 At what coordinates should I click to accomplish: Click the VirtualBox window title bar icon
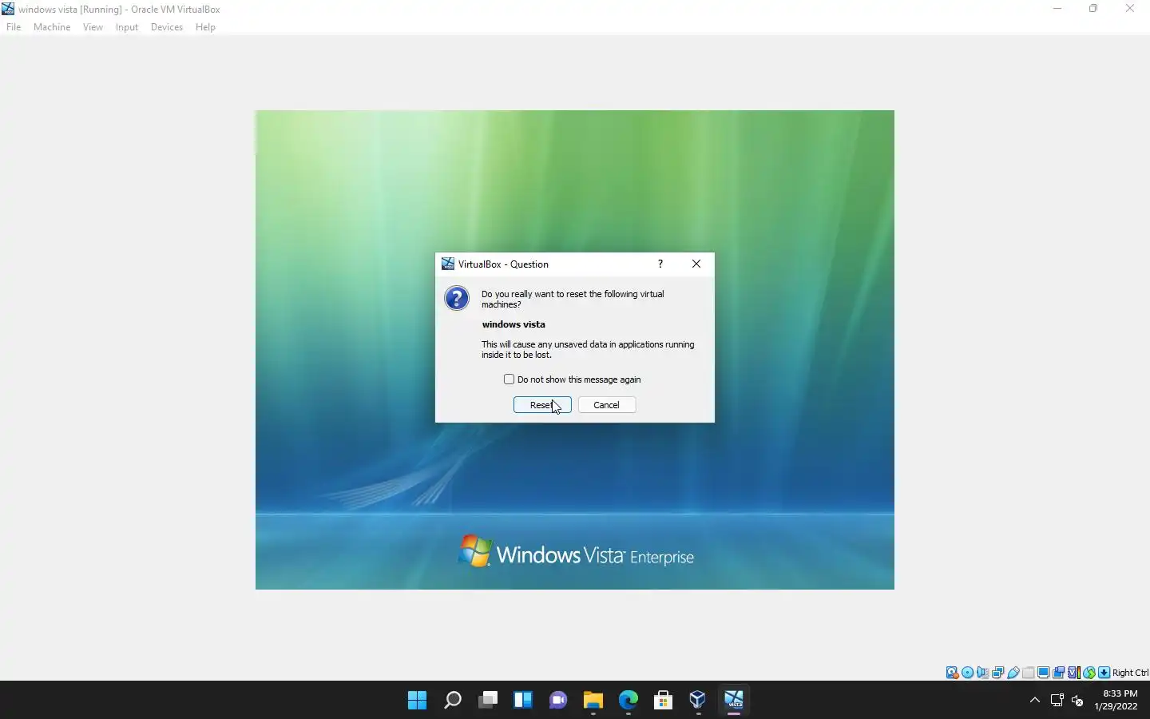coord(8,9)
